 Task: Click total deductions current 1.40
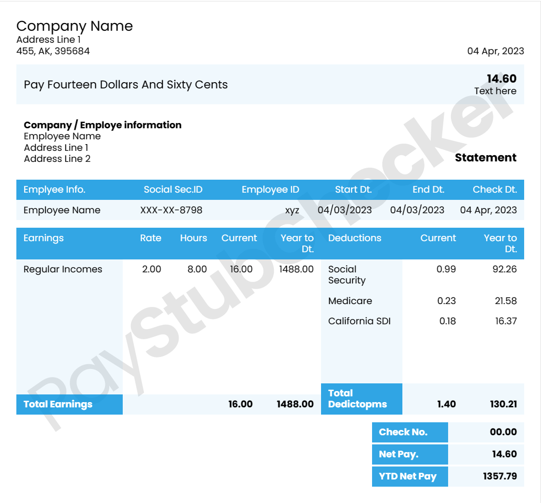447,404
